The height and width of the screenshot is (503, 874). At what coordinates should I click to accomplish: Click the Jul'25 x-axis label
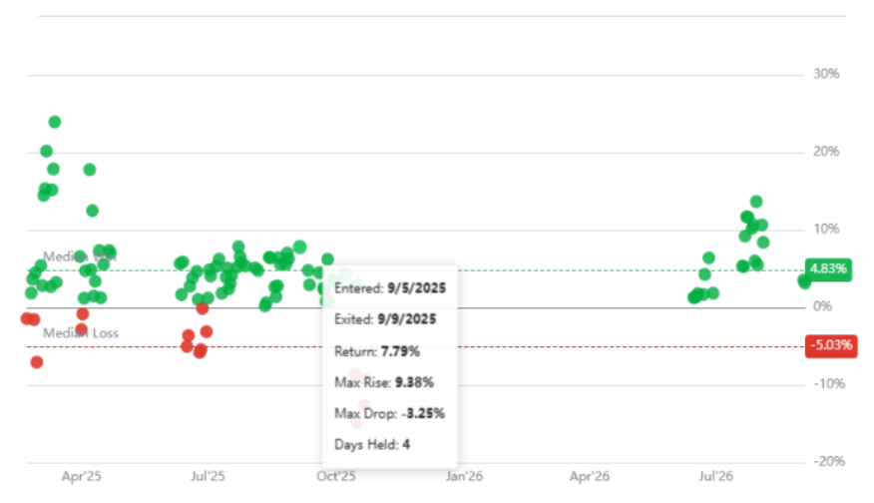click(x=208, y=477)
